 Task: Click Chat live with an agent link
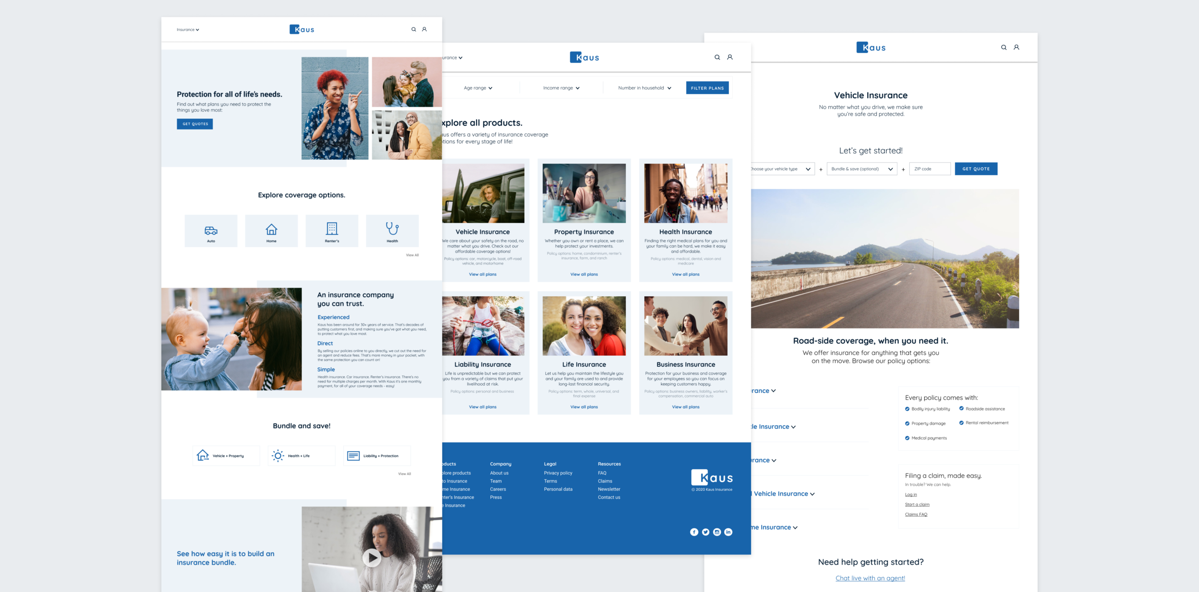tap(870, 579)
